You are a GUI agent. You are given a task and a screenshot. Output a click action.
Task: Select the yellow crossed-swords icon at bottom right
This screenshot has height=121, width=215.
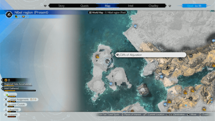pyautogui.click(x=204, y=109)
